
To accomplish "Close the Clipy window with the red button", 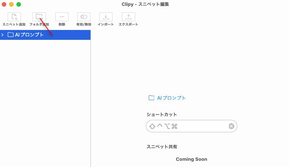I will click(x=4, y=4).
